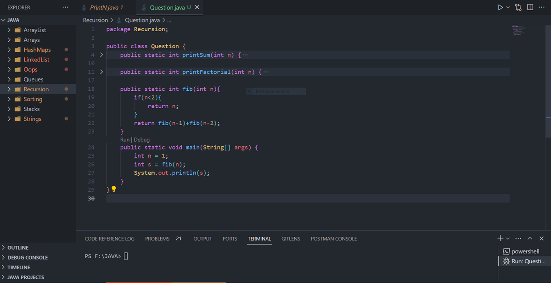Click the editor vertical scrollbar
This screenshot has height=283, width=551.
[548, 80]
